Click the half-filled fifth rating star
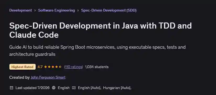216x95 pixels. click(x=60, y=67)
